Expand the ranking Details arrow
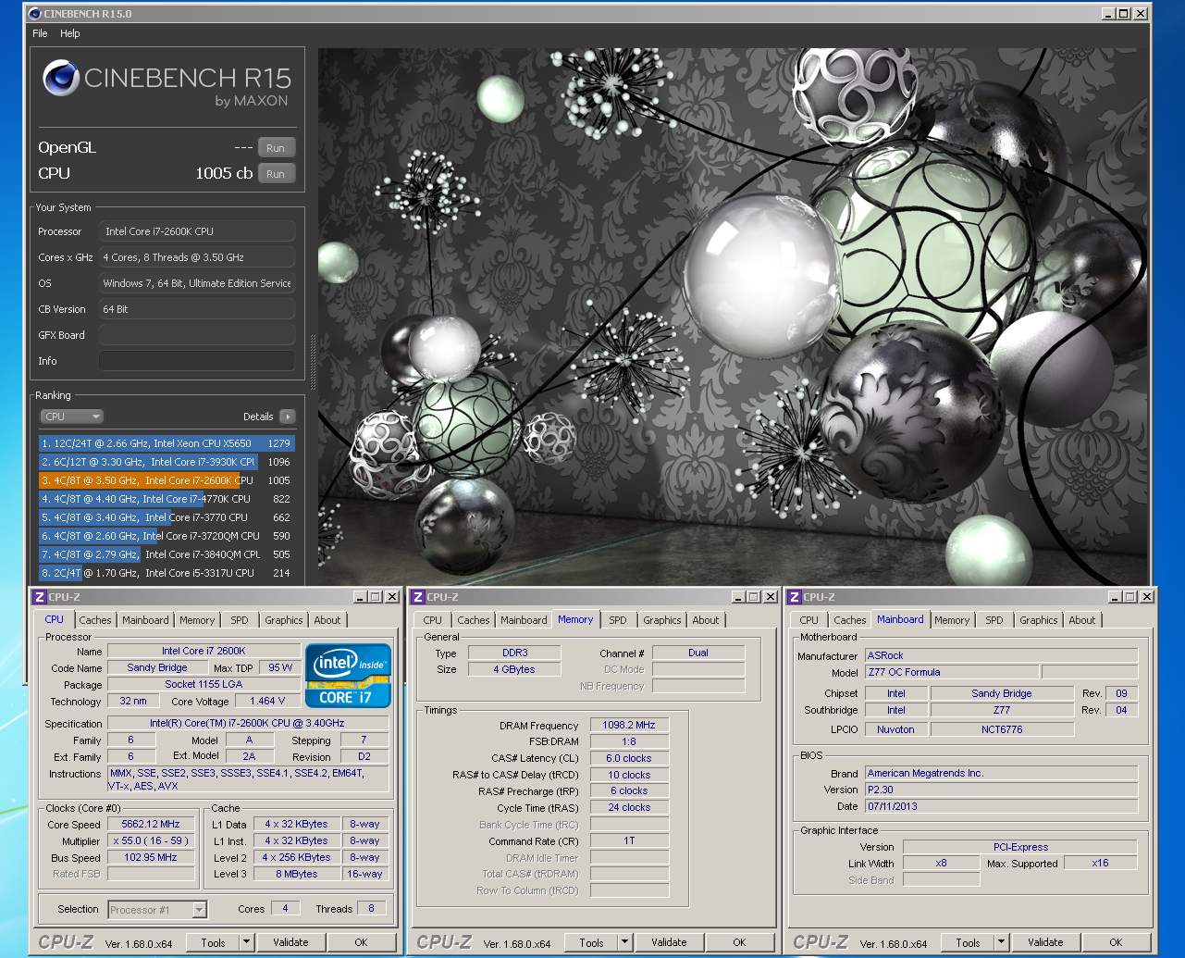1185x958 pixels. click(x=288, y=417)
